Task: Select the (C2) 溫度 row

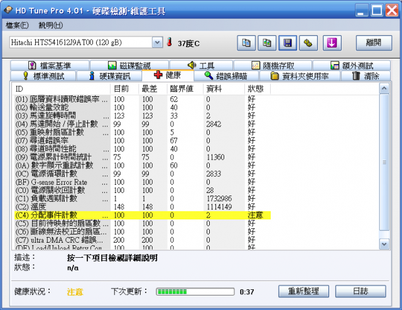Action: (143, 207)
